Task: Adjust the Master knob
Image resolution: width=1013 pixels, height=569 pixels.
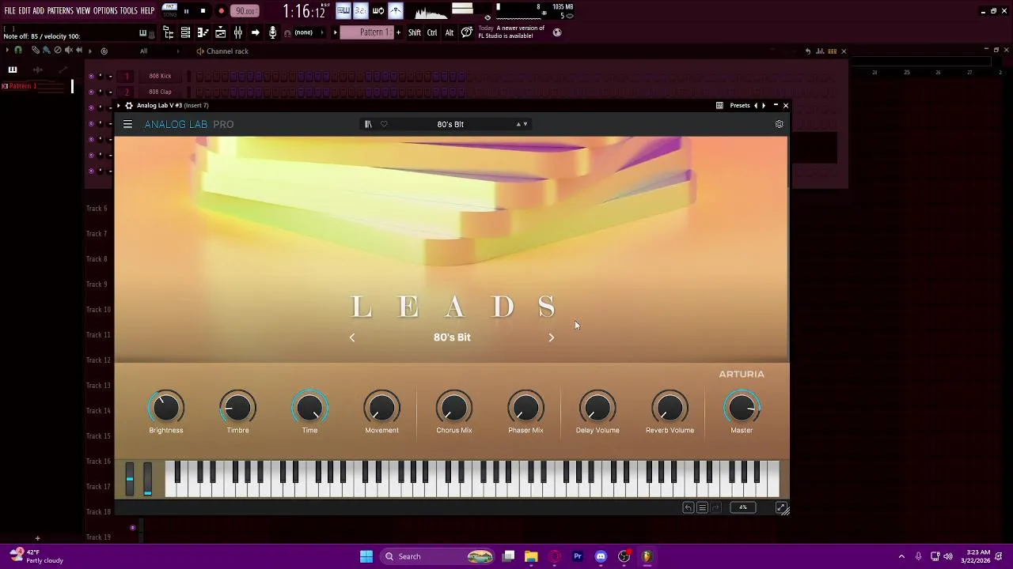Action: (742, 408)
